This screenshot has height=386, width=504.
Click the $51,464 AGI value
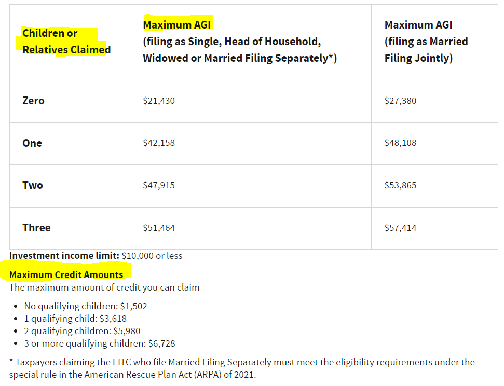point(159,228)
